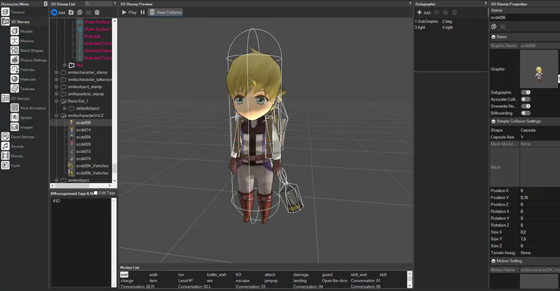Click the Motion List down scroll arrow
The height and width of the screenshot is (291, 560).
409,285
